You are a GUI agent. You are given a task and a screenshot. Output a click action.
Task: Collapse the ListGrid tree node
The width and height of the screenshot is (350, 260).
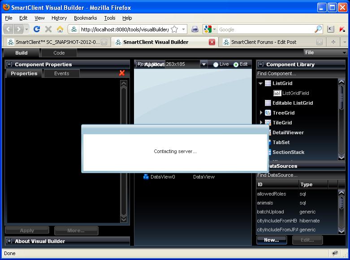click(x=260, y=83)
